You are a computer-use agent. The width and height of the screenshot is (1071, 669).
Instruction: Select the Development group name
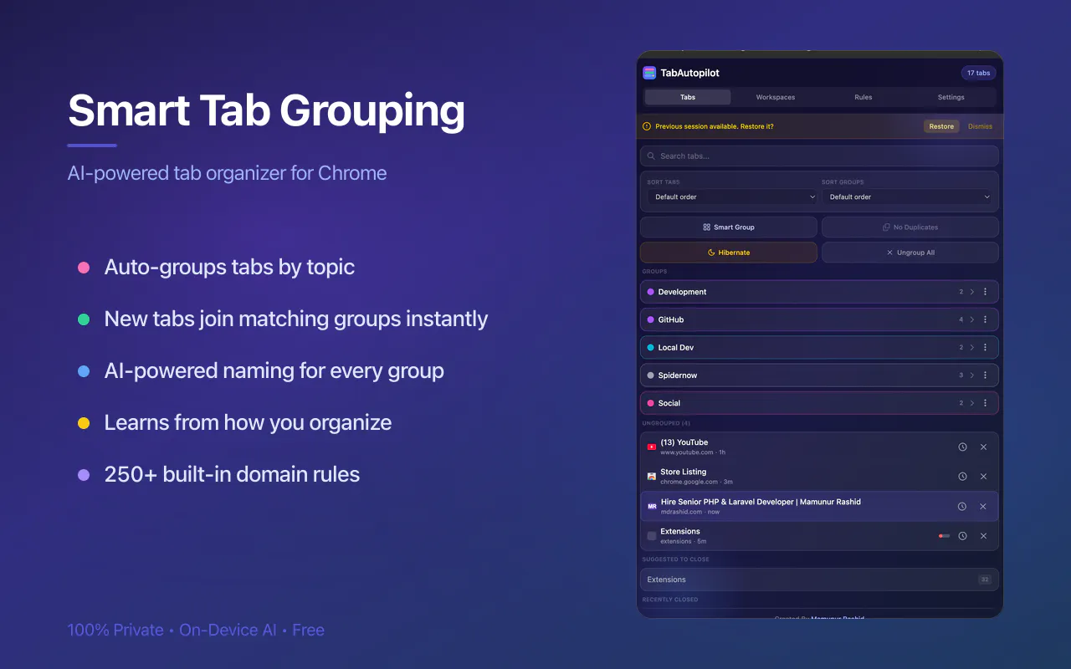[682, 292]
